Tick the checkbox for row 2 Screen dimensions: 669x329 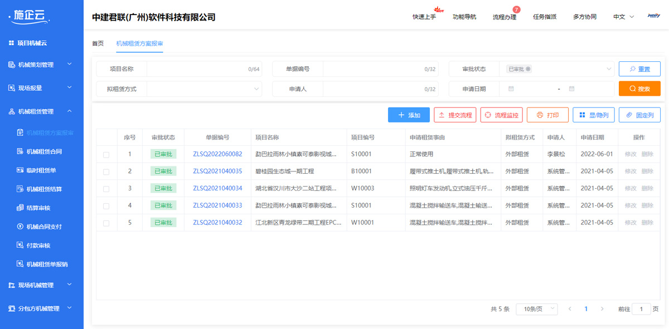point(106,172)
